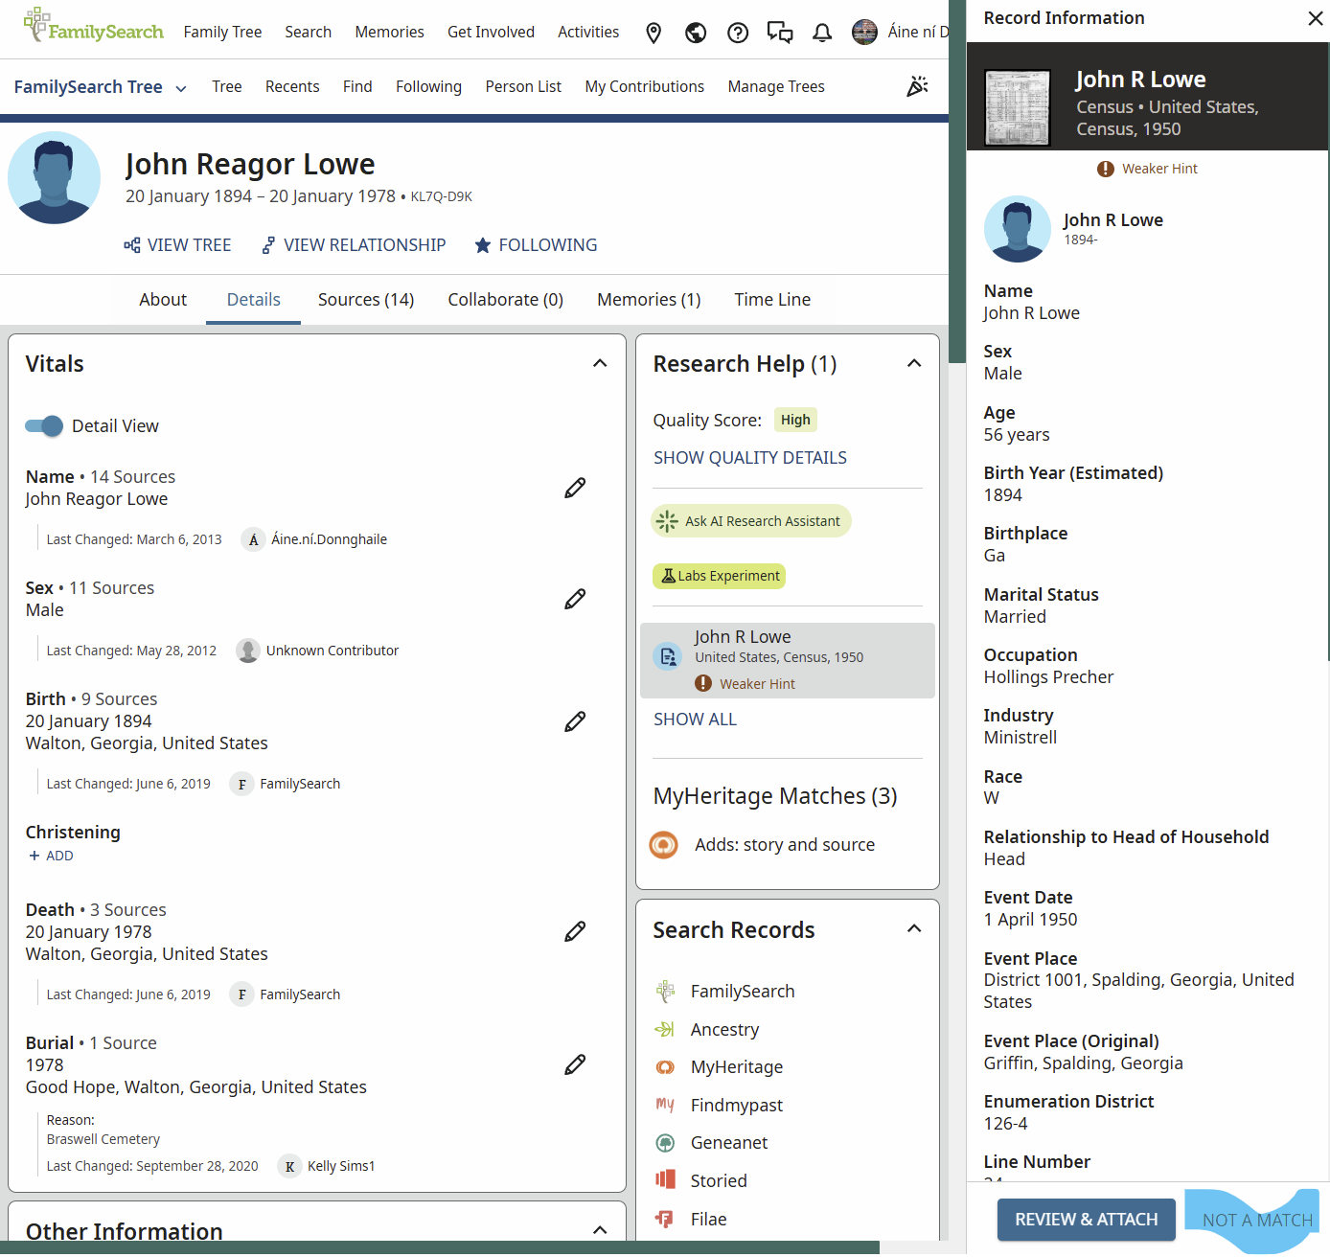Click the Following star icon

483,245
